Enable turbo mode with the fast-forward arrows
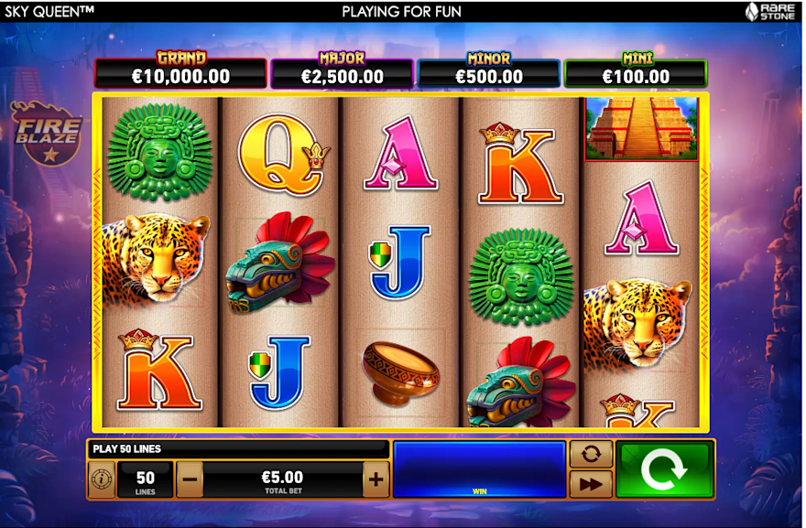The width and height of the screenshot is (806, 528). (591, 484)
